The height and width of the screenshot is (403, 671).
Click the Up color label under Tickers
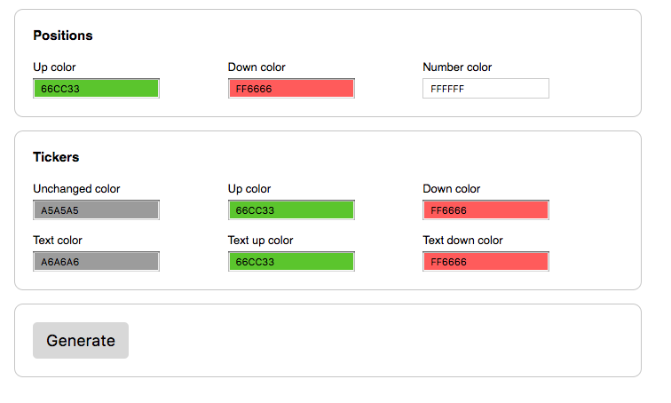pyautogui.click(x=249, y=189)
